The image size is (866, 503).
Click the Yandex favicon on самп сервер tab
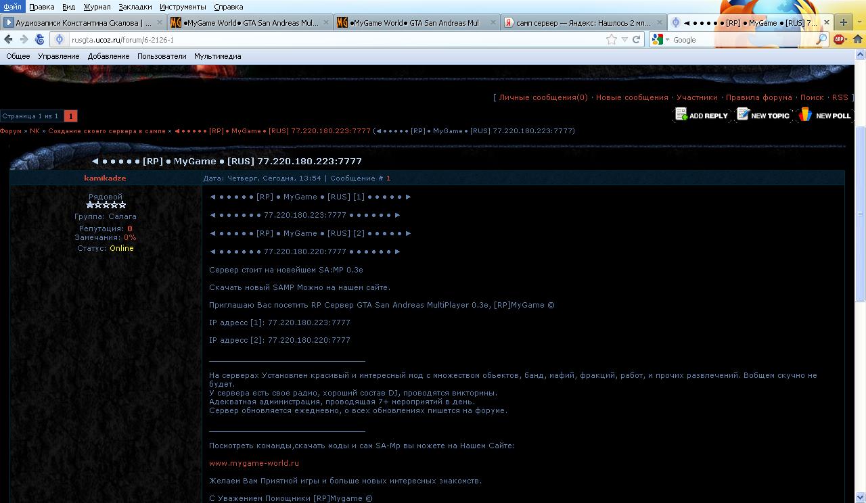[x=509, y=22]
